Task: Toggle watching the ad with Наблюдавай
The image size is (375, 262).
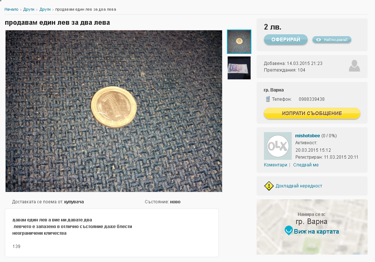Action: click(x=332, y=40)
